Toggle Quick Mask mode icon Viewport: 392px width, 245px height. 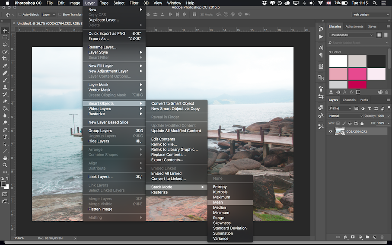point(5,194)
